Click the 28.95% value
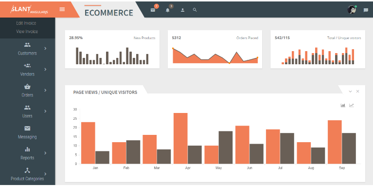The image size is (373, 186). click(x=76, y=37)
